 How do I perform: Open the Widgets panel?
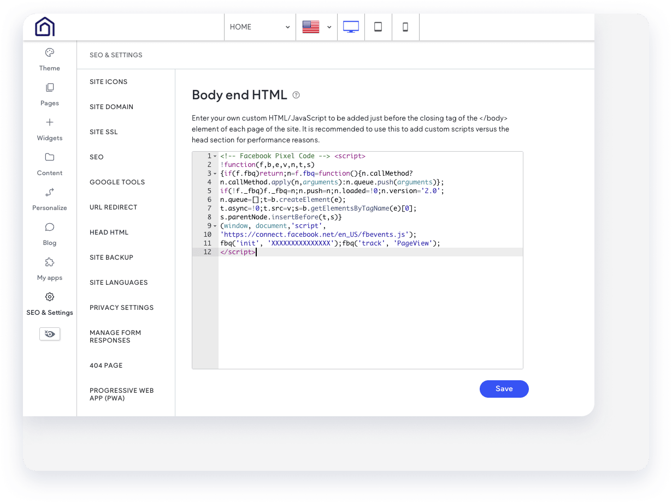50,129
